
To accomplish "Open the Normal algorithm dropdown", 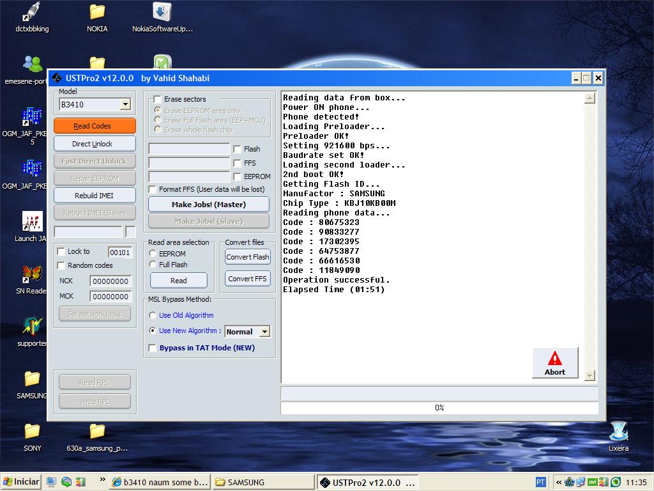I will pos(264,332).
